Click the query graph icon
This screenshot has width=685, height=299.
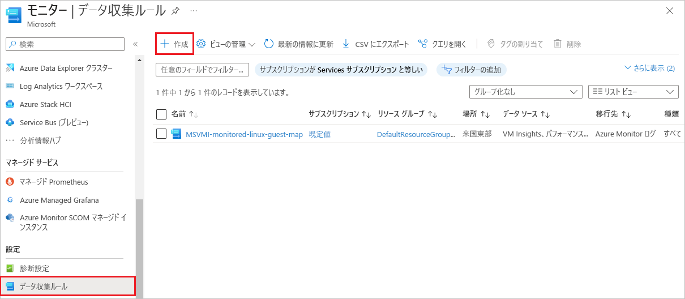tap(422, 44)
